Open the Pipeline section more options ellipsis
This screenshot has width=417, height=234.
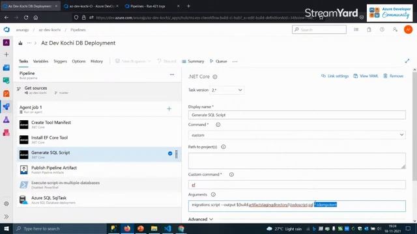[x=172, y=75]
